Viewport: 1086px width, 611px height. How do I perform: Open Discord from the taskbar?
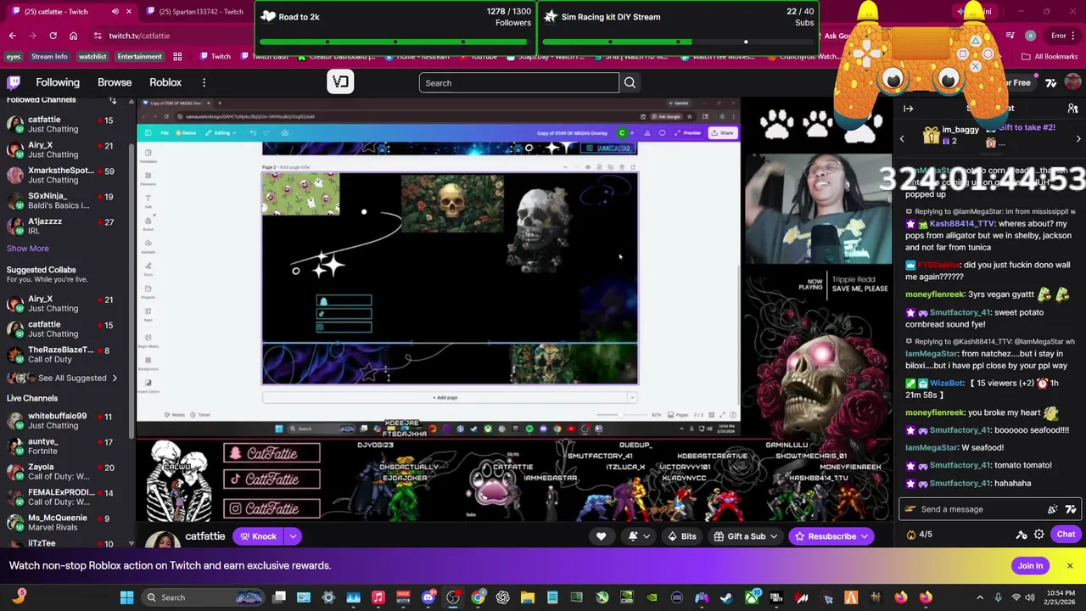[x=428, y=597]
